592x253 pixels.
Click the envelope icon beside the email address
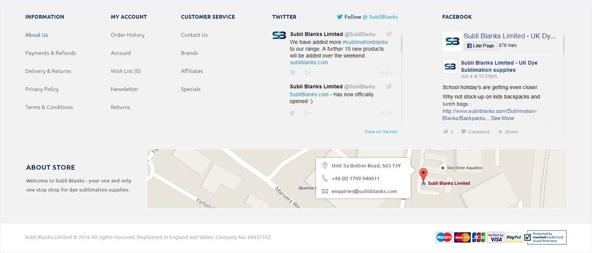coord(325,191)
